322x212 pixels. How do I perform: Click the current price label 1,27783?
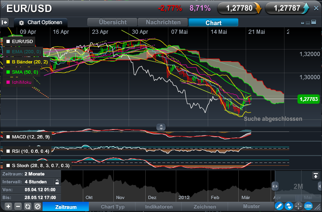(x=309, y=99)
